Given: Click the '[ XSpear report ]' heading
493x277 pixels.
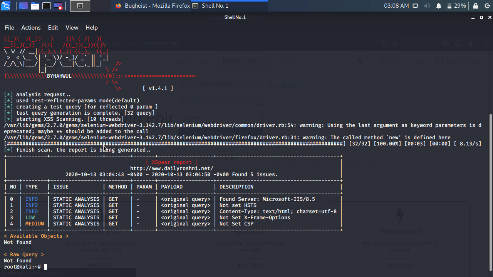Looking at the screenshot, I should [172, 162].
